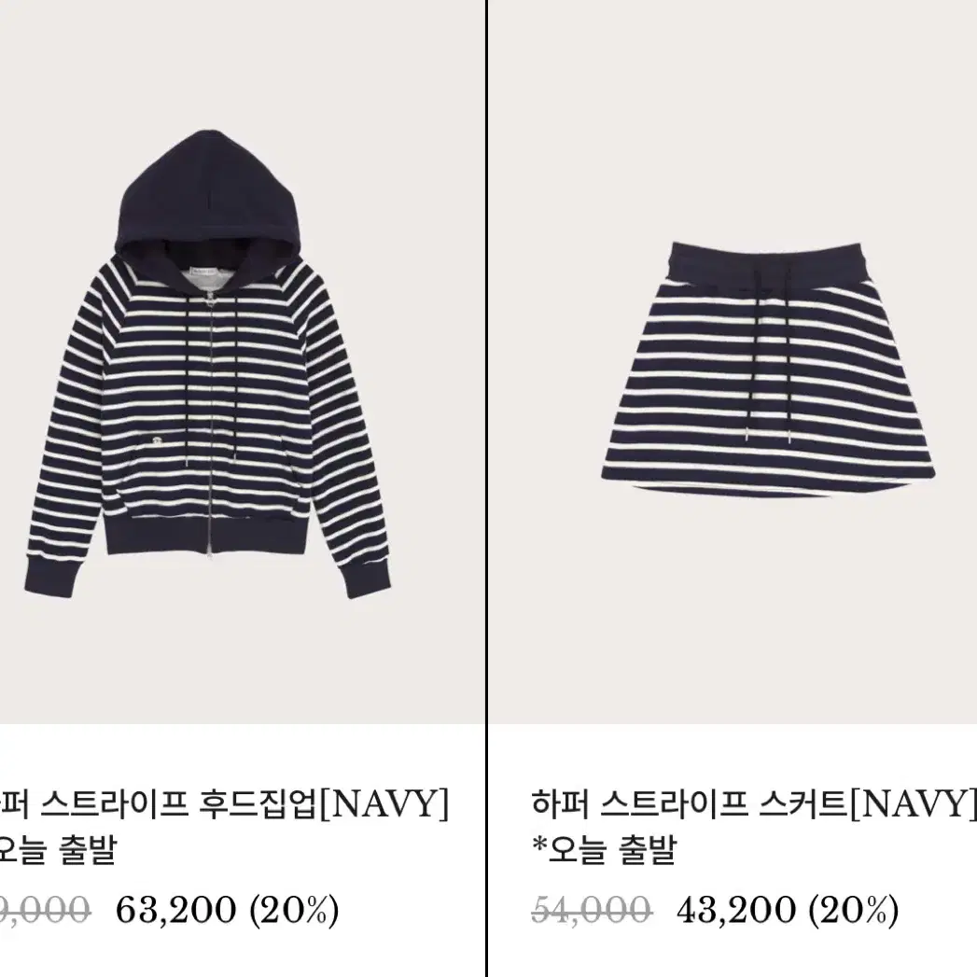The image size is (977, 977).
Task: Click the hoodie's struck-through original price
Action: tap(45, 911)
